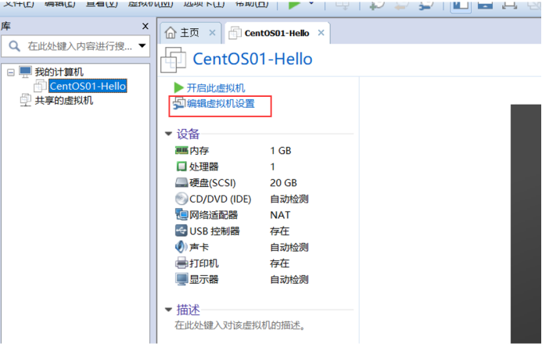Click the shared VMs icon beside 共享的虚拟机
542x344 pixels.
pos(25,100)
